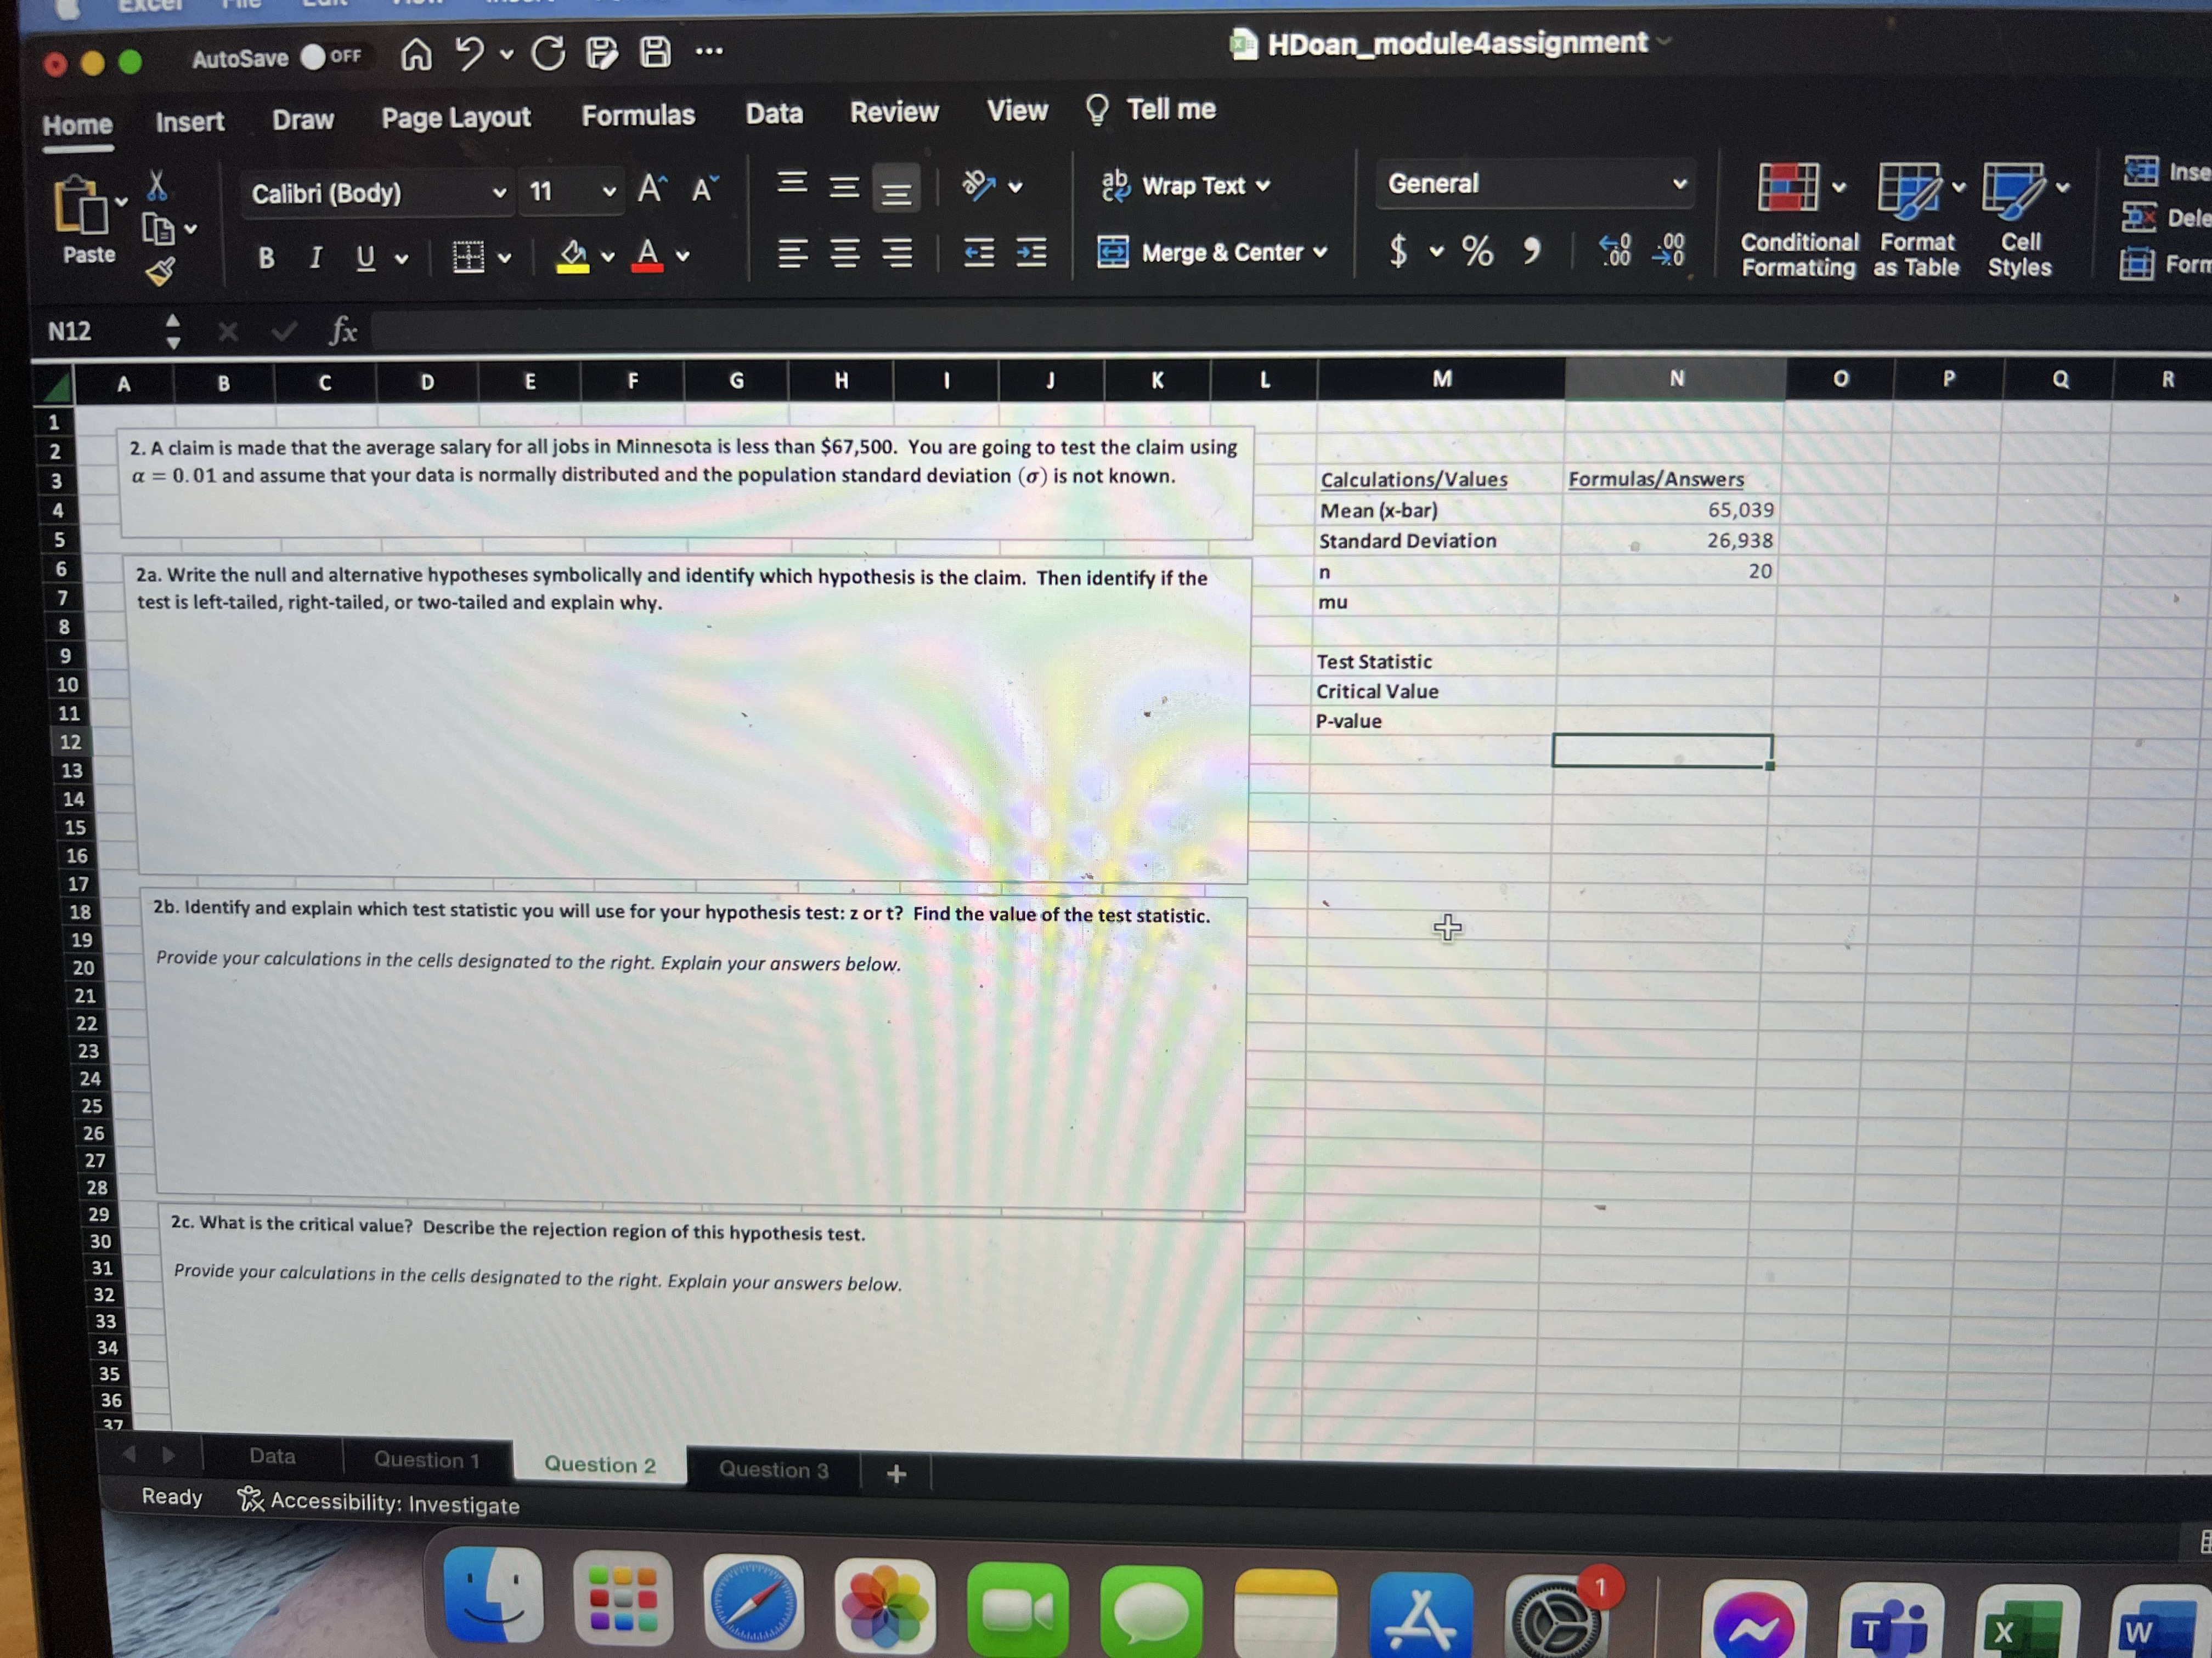The height and width of the screenshot is (1658, 2212).
Task: Apply the yellow fill color swatch
Action: pos(573,256)
